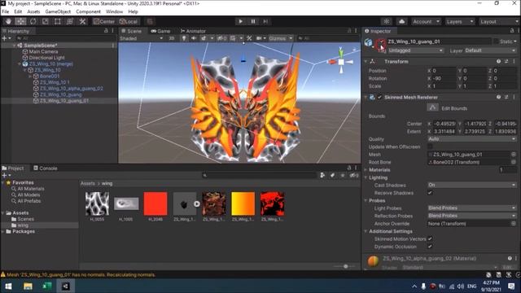Open Skinned Mesh Renderer help icon
The height and width of the screenshot is (293, 521).
pyautogui.click(x=498, y=98)
